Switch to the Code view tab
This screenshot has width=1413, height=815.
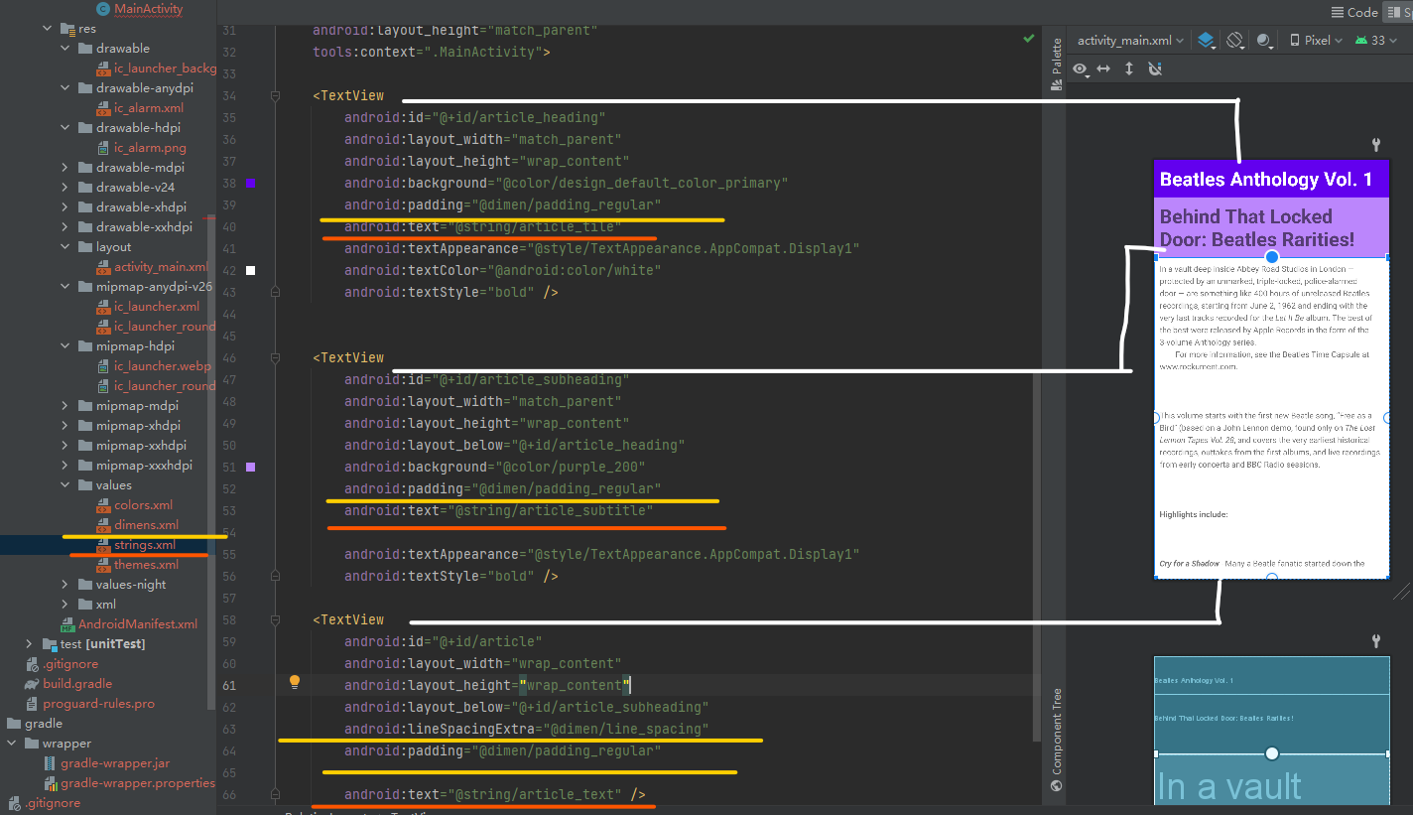click(x=1354, y=12)
